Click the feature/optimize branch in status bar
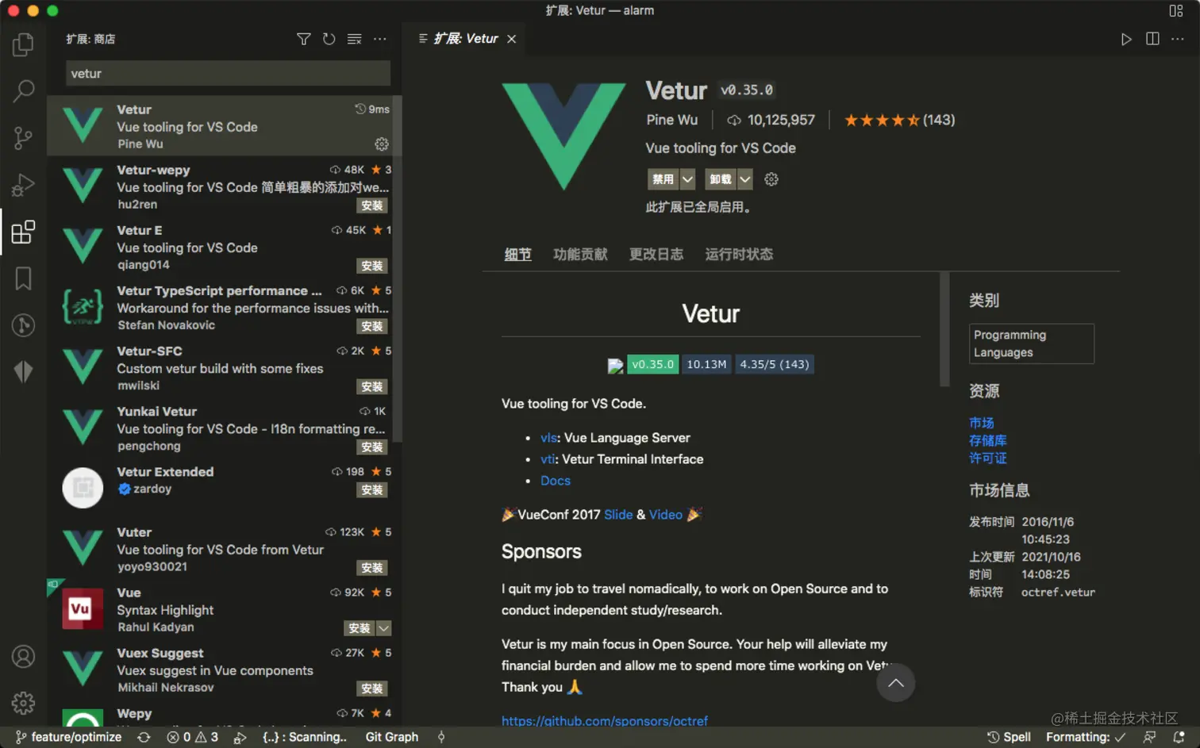The height and width of the screenshot is (748, 1200). point(69,737)
